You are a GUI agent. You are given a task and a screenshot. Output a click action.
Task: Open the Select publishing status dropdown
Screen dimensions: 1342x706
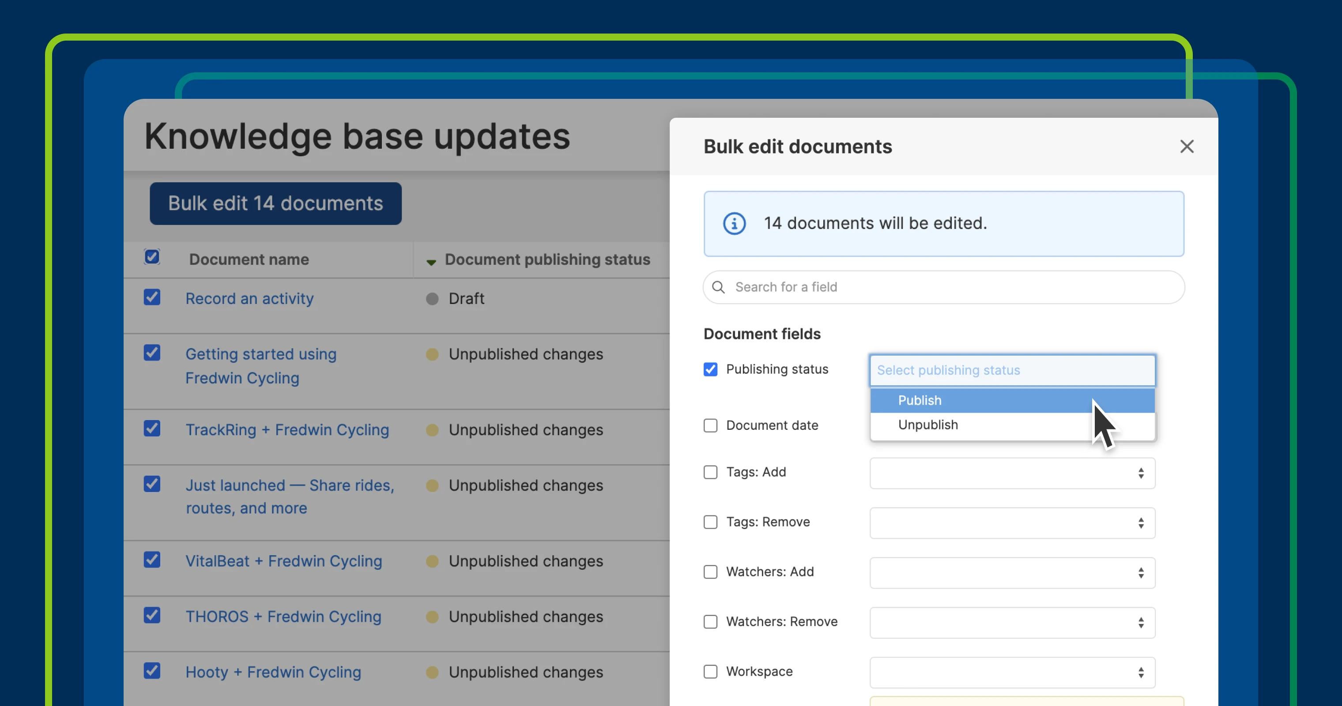tap(1012, 370)
